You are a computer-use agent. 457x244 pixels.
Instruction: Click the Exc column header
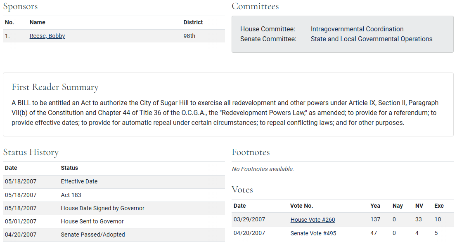(439, 206)
